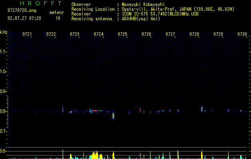The width and height of the screenshot is (251, 159).
Task: Click the 0.8 frequency axis label
Action: tap(3, 111)
